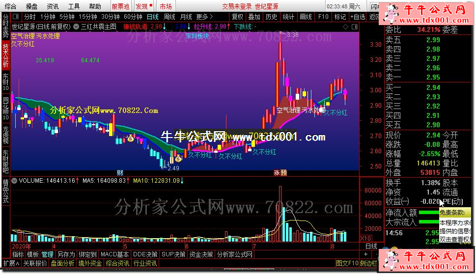Switch to 30分钟 period
Viewport: 476px width, 274px height.
point(111,17)
